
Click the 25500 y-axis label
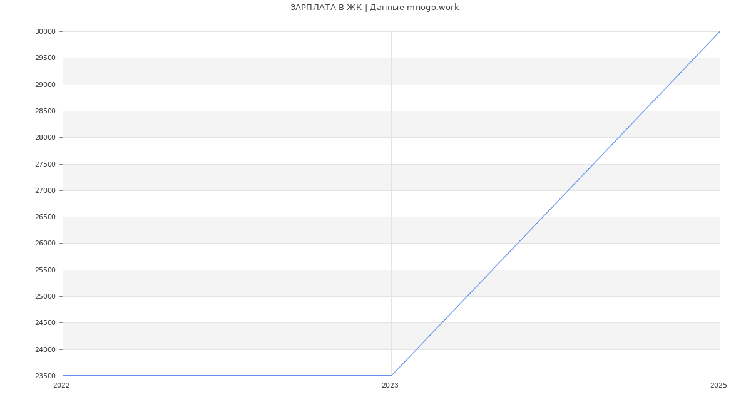pos(46,270)
